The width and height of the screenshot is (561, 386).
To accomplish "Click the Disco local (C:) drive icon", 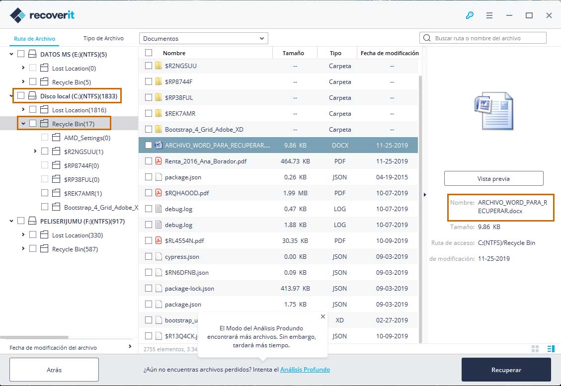I will pyautogui.click(x=32, y=96).
